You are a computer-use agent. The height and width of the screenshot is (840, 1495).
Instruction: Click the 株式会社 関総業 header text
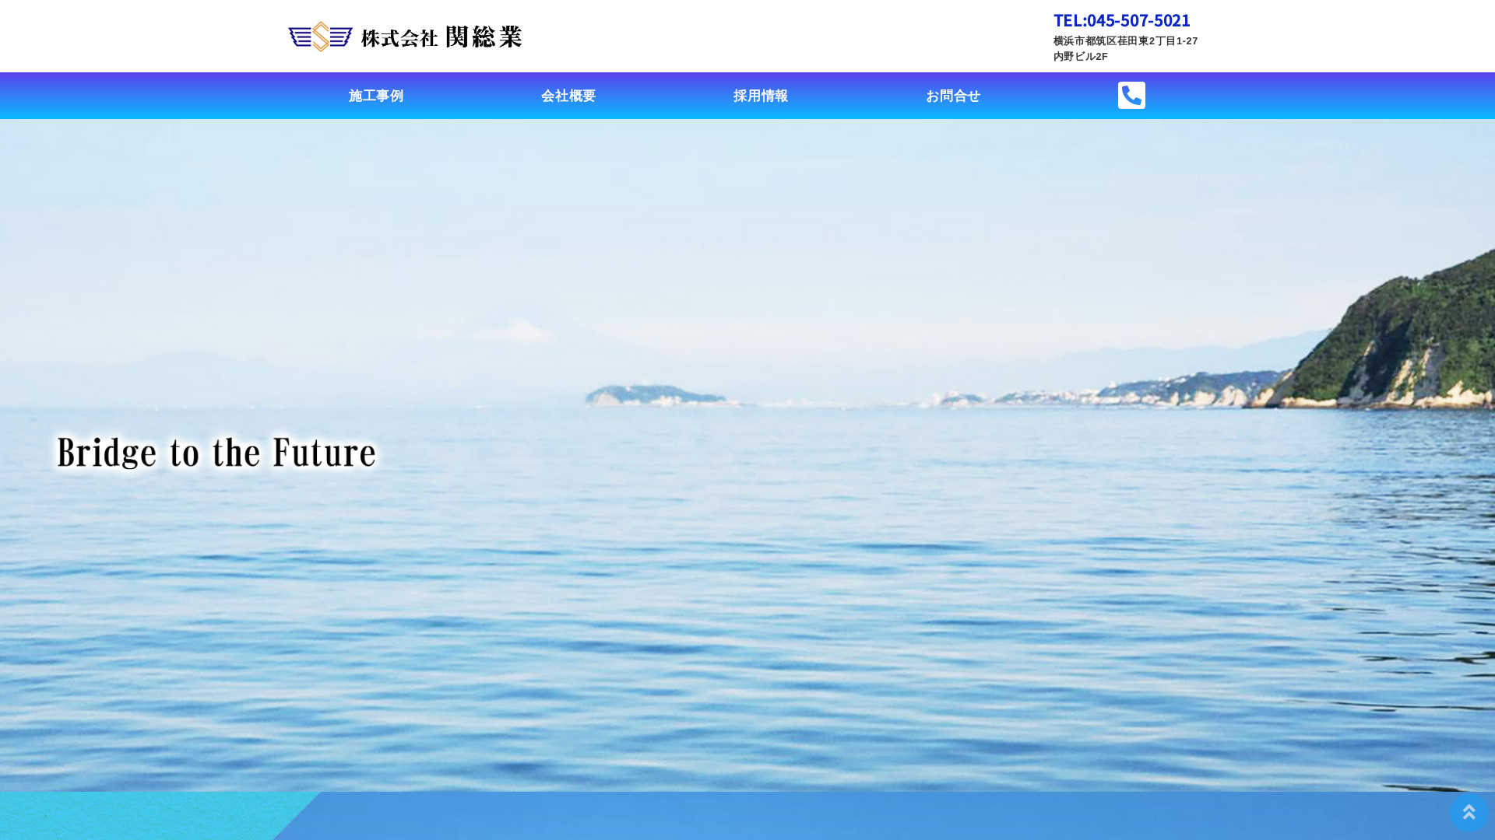tap(444, 37)
